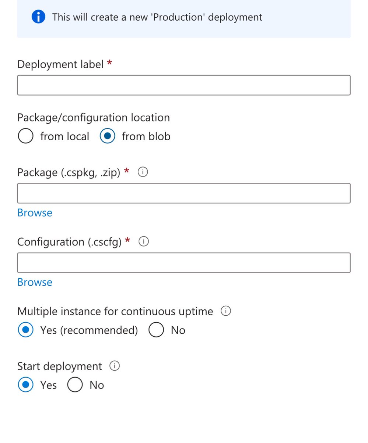The width and height of the screenshot is (368, 443).
Task: Show info for Multiple instance for continuous uptime
Action: click(226, 311)
